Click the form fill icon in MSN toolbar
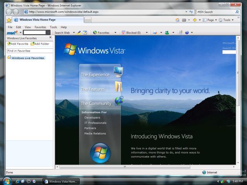The image size is (247, 185). point(85,32)
